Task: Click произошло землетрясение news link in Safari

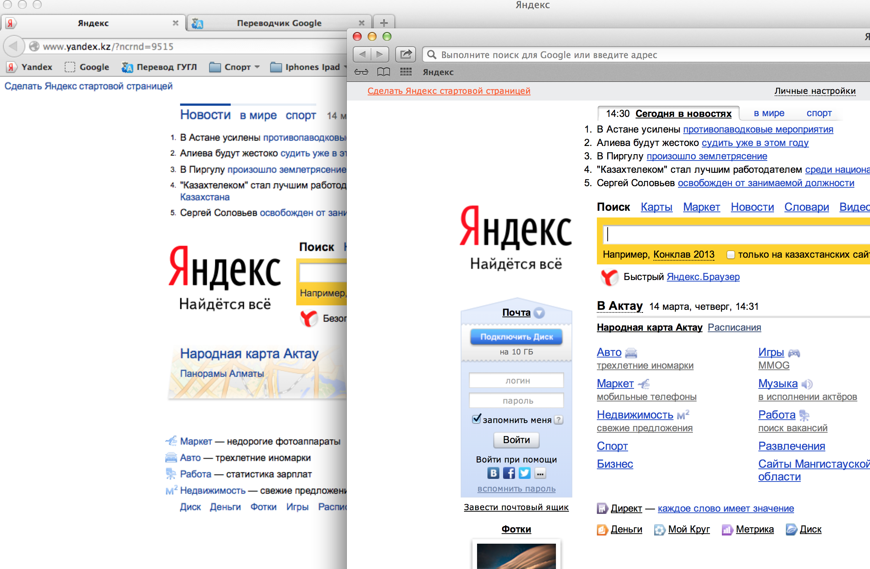Action: pos(707,156)
